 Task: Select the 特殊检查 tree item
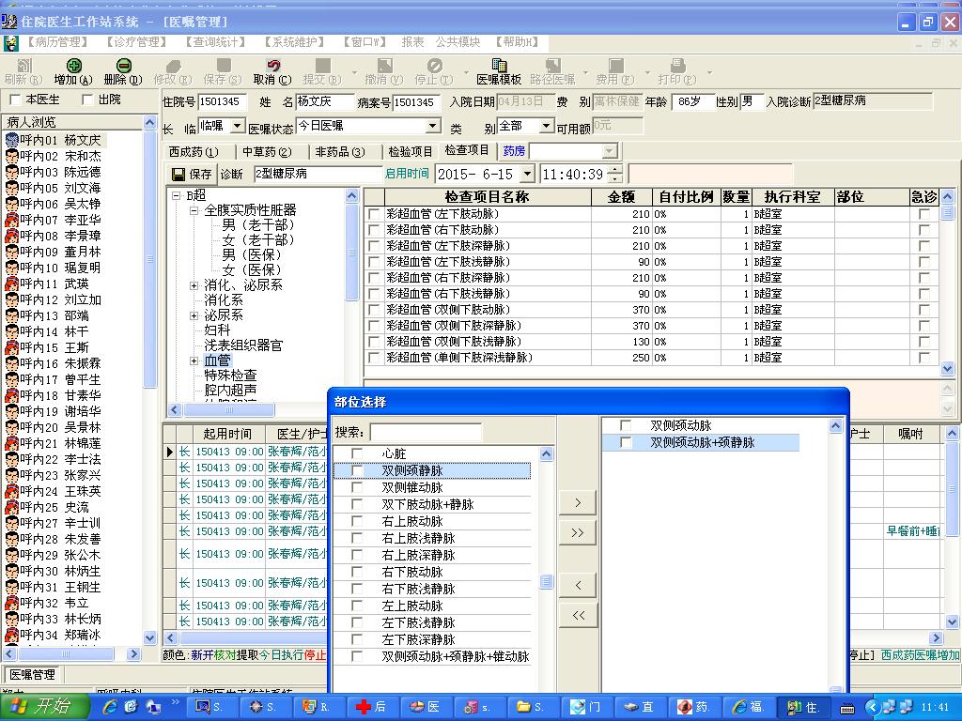point(231,376)
